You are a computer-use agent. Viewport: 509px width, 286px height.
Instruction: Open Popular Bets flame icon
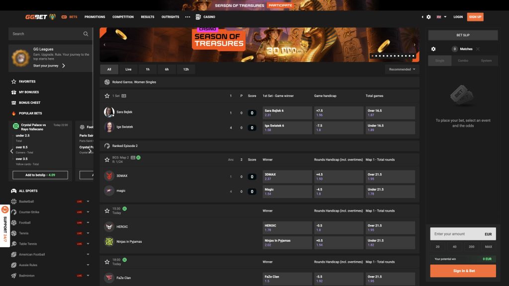point(13,114)
